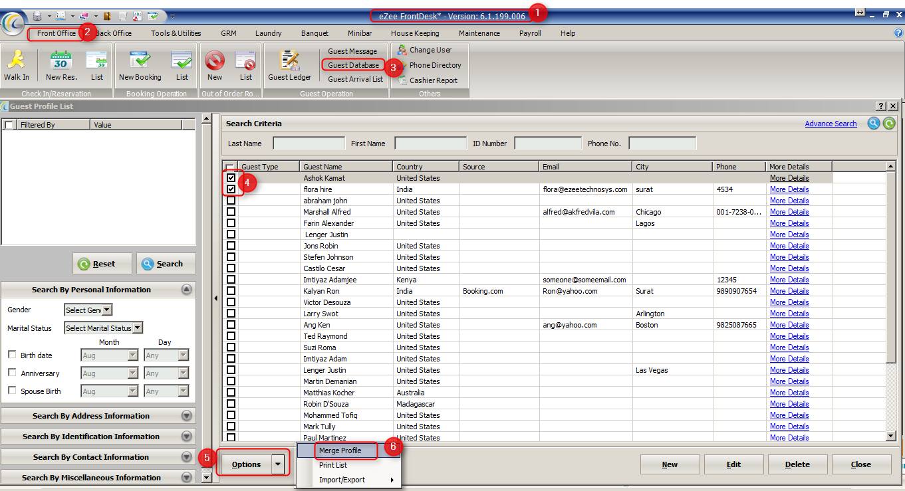Open the booking List in Booking Operation
905x491 pixels.
pyautogui.click(x=182, y=66)
